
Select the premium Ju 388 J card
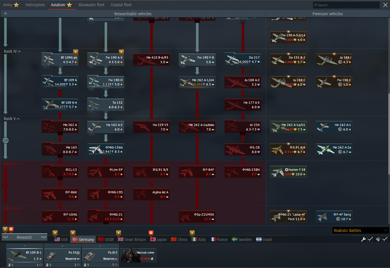click(x=334, y=60)
